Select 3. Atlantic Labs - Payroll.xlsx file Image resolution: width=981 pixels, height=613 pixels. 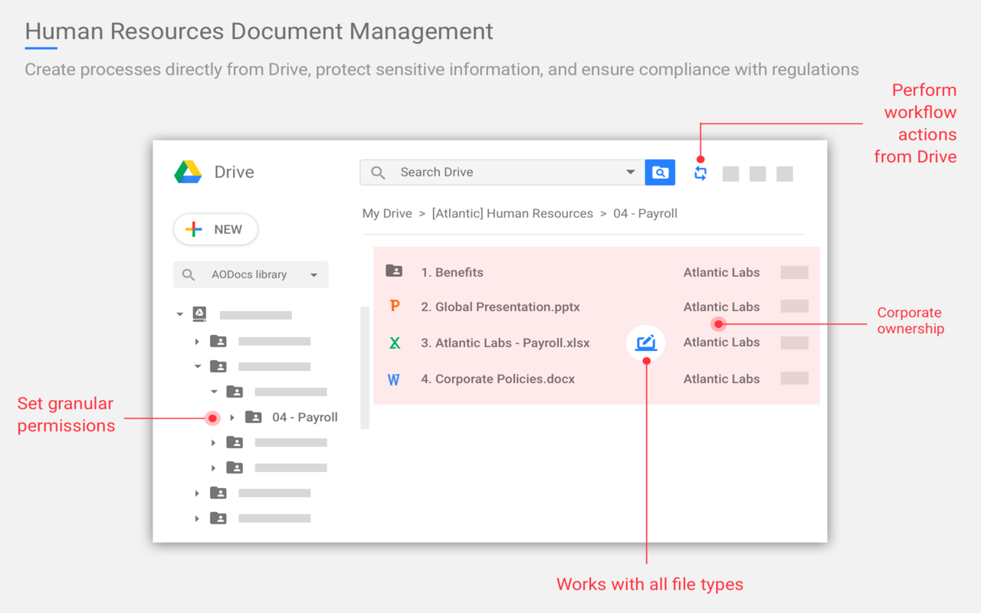[505, 343]
